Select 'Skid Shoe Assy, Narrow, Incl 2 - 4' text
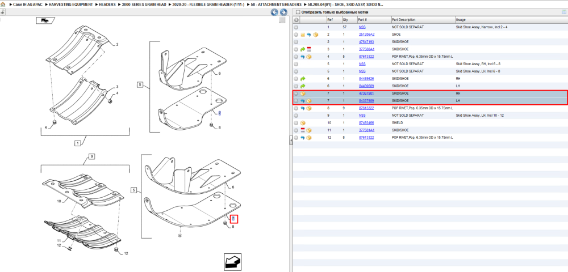The width and height of the screenshot is (568, 272). pos(482,27)
